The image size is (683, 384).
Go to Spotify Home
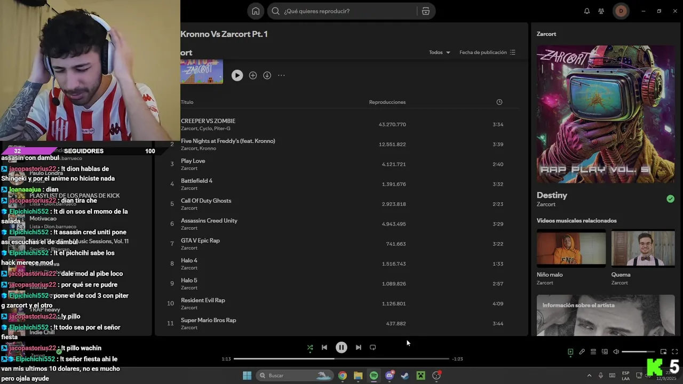[x=256, y=11]
